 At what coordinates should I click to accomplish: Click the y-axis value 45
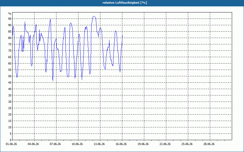coord(10,82)
